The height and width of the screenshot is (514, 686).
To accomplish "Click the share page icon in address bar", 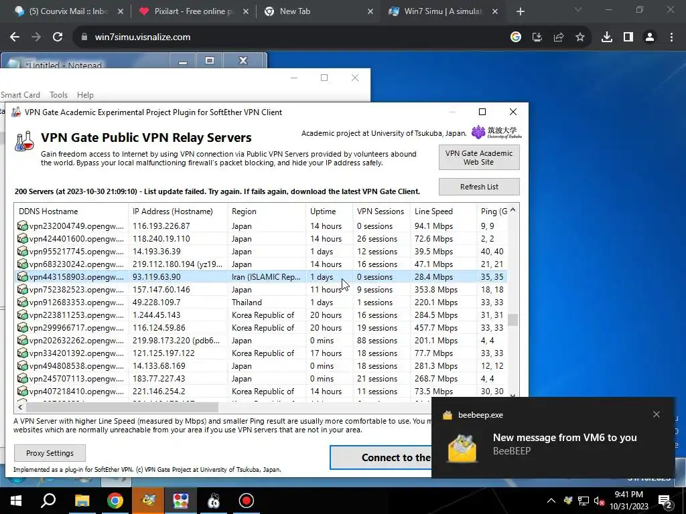I will pyautogui.click(x=559, y=37).
